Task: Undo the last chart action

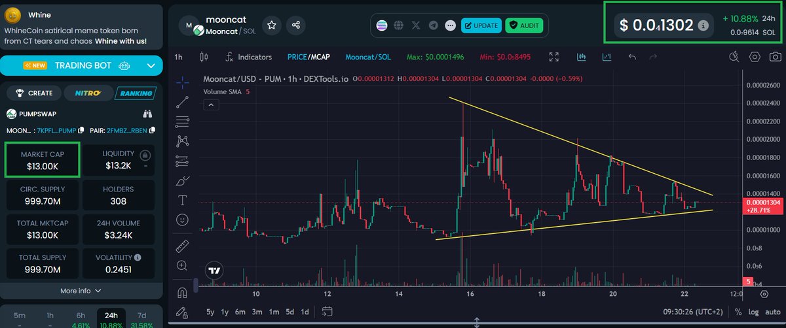Action: point(632,57)
